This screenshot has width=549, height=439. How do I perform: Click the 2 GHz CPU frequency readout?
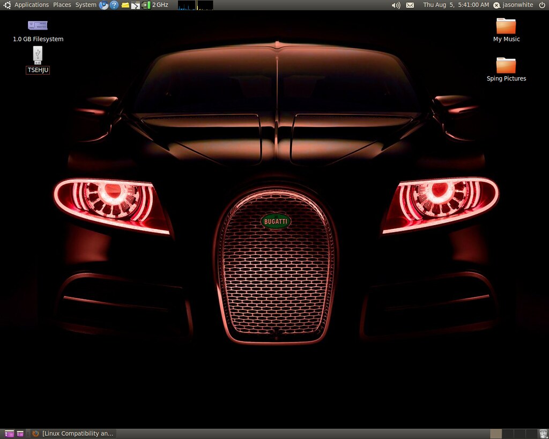(160, 5)
